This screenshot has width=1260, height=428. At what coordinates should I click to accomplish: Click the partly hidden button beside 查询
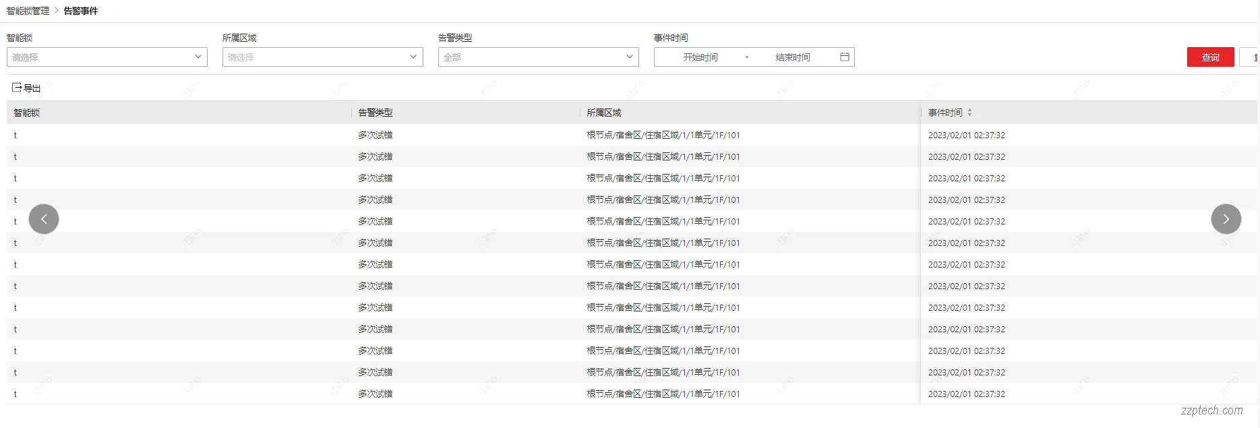[x=1249, y=57]
